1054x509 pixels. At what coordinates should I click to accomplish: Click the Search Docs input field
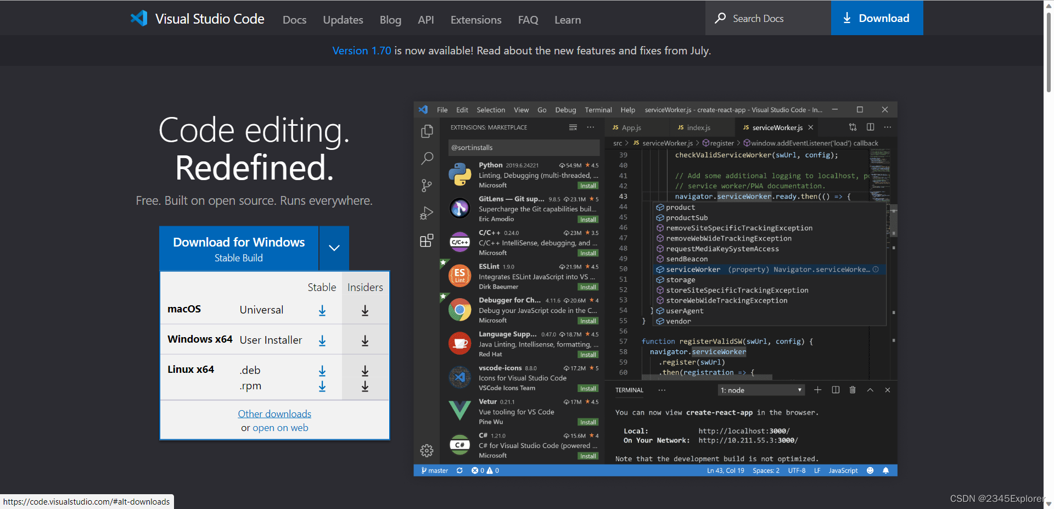[x=768, y=18]
